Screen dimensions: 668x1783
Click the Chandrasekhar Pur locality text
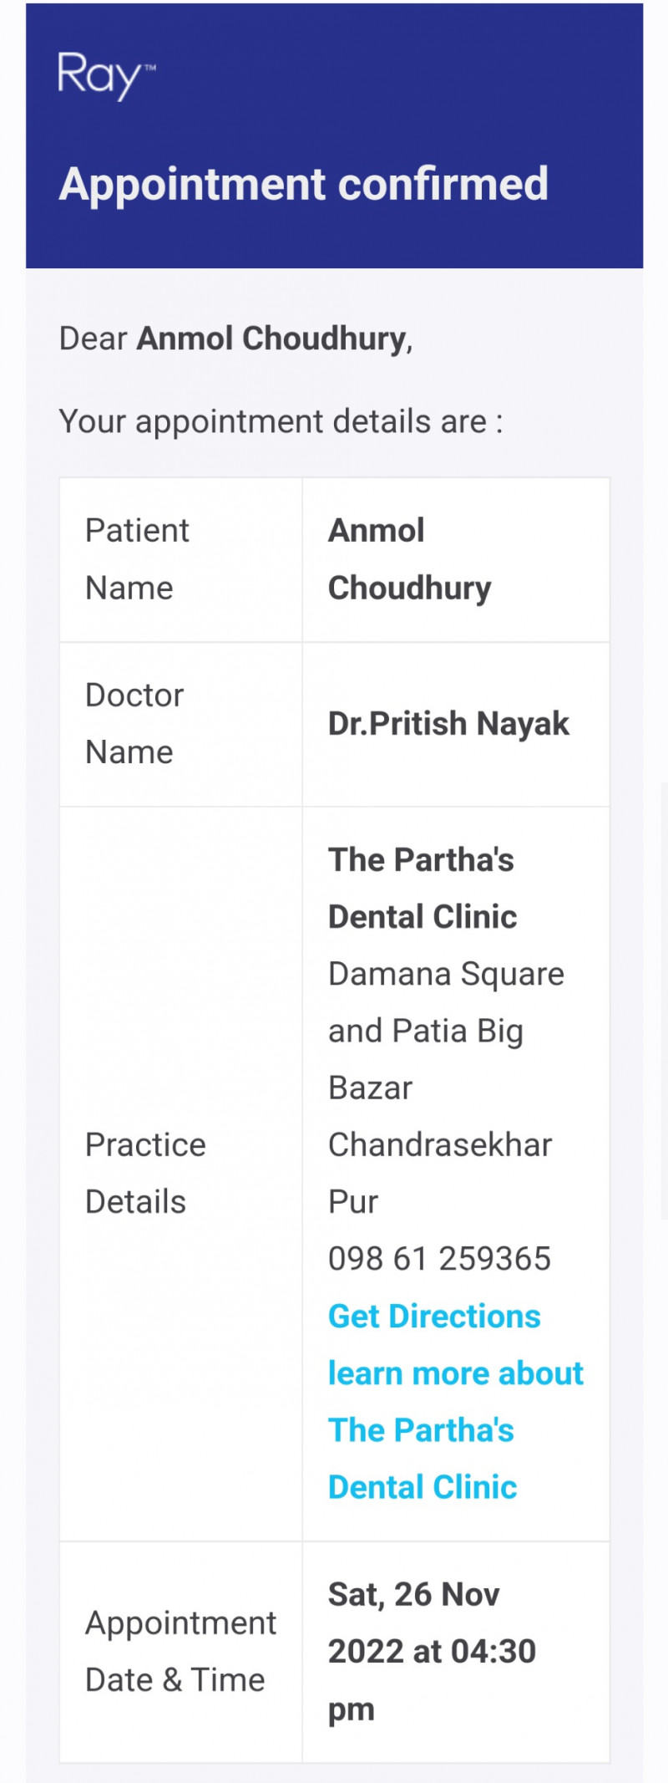click(x=439, y=1146)
